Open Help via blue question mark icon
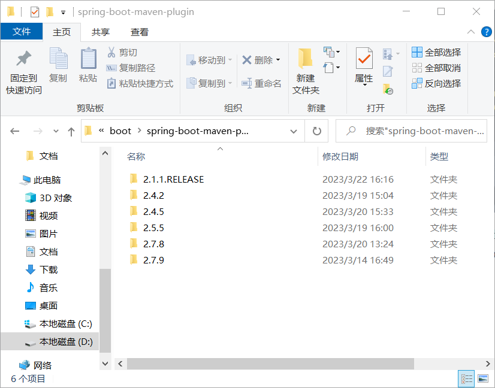The height and width of the screenshot is (388, 495). [486, 32]
